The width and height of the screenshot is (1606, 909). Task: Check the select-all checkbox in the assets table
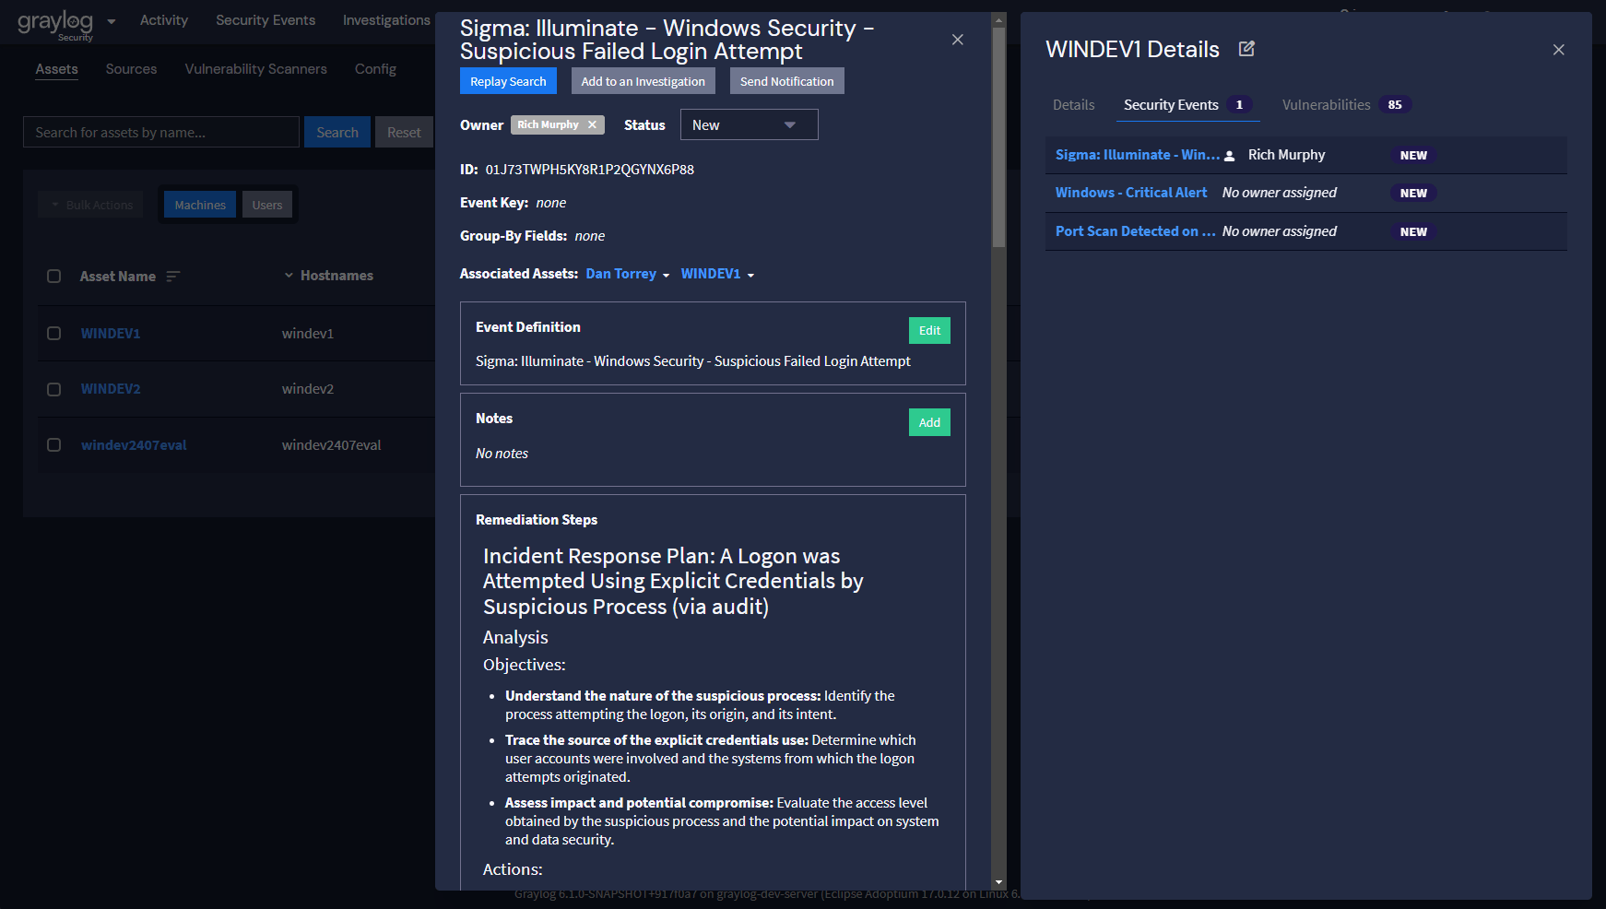point(53,276)
